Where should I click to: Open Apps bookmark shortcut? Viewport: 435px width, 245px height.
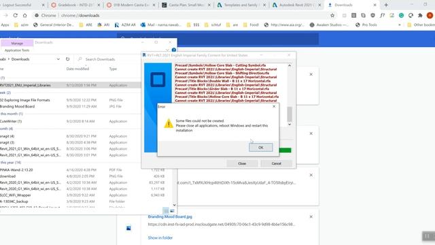coord(5,25)
